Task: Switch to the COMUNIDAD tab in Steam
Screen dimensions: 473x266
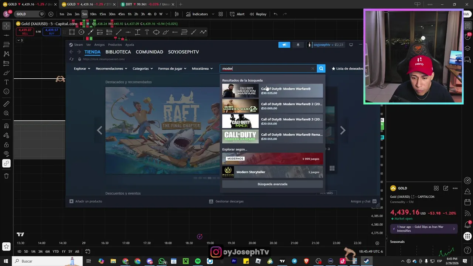Action: click(149, 52)
